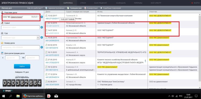Focus the Судья surname input field

[20, 27]
